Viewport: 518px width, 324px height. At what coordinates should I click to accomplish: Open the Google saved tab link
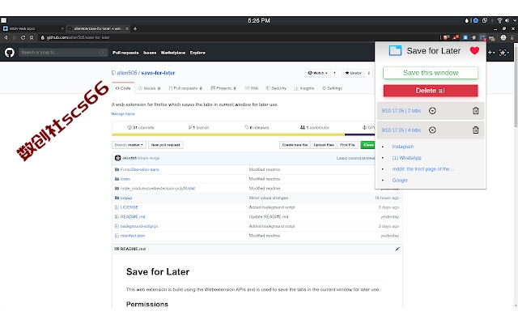[400, 180]
